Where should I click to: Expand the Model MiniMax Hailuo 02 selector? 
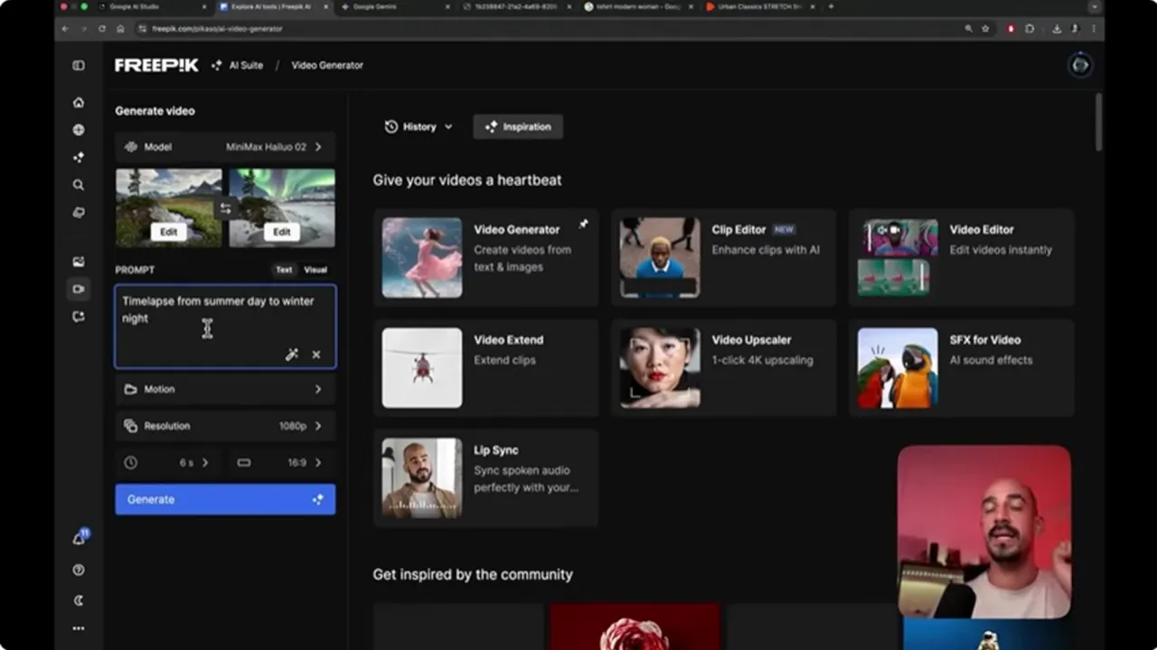tap(225, 146)
